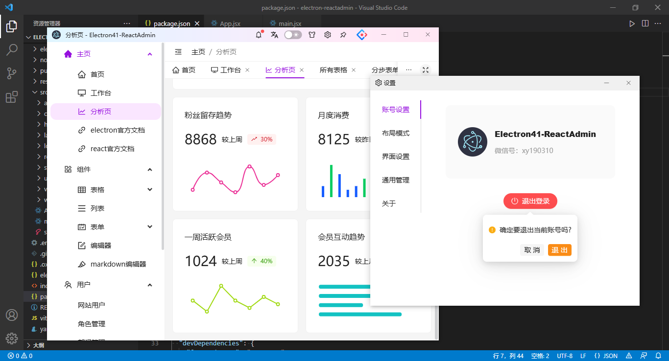Confirm logout with 退出 button
This screenshot has height=361, width=669.
[560, 250]
